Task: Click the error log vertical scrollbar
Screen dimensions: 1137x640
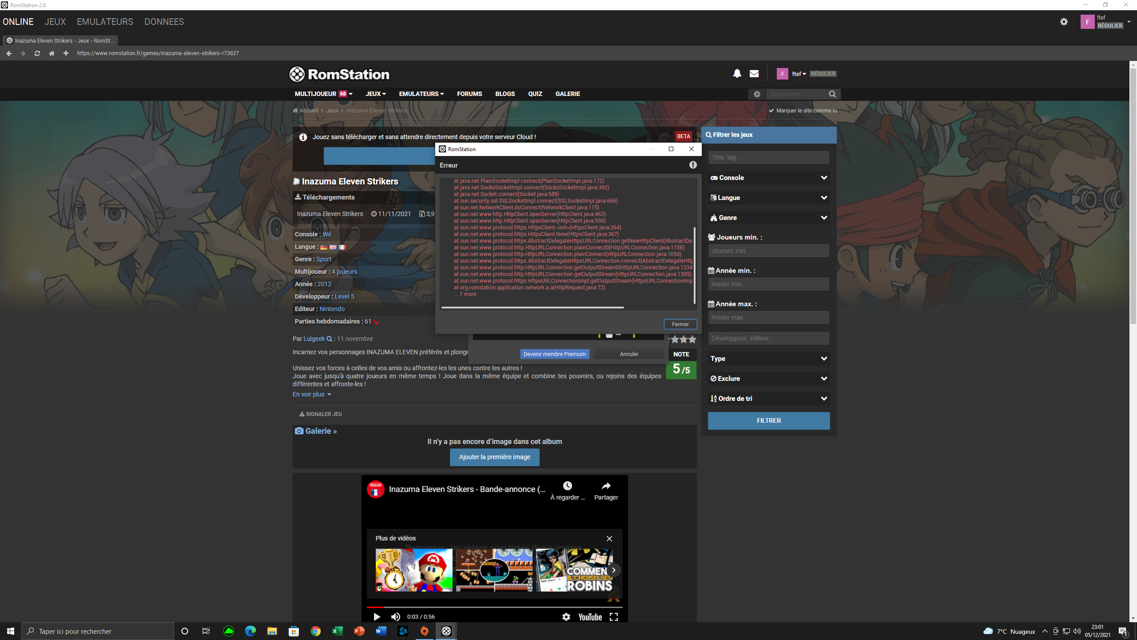Action: click(x=694, y=266)
